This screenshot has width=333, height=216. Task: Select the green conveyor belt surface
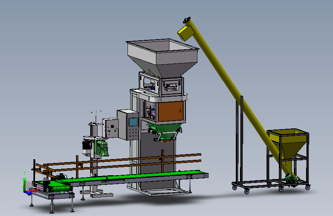click(x=132, y=176)
